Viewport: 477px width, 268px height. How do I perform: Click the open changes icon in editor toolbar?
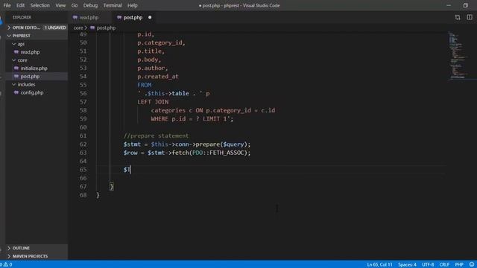(458, 17)
